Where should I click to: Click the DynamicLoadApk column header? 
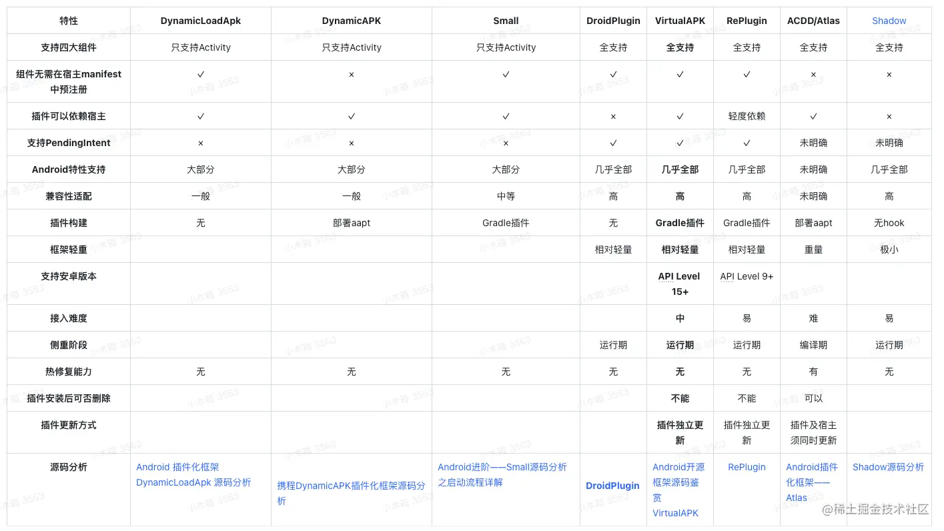[201, 21]
